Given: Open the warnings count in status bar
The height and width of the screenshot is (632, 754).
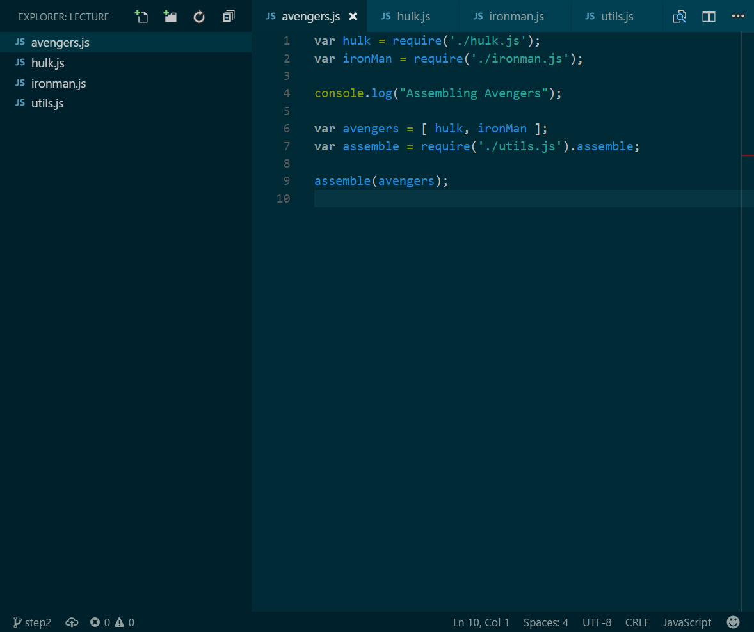Looking at the screenshot, I should tap(125, 622).
